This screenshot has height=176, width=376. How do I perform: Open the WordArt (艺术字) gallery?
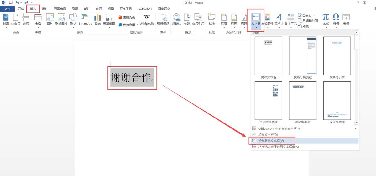279,21
